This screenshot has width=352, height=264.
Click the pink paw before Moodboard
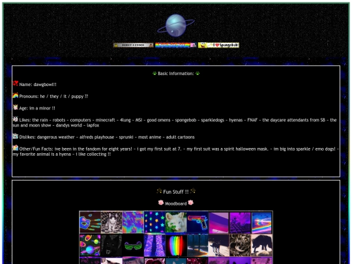tap(161, 203)
